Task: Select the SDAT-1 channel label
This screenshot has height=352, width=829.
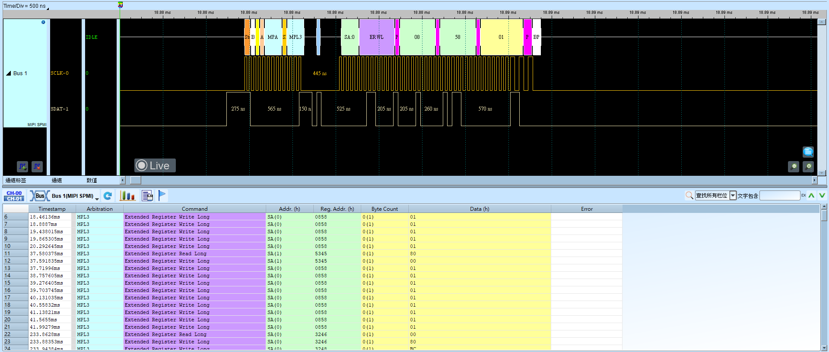Action: click(x=60, y=109)
